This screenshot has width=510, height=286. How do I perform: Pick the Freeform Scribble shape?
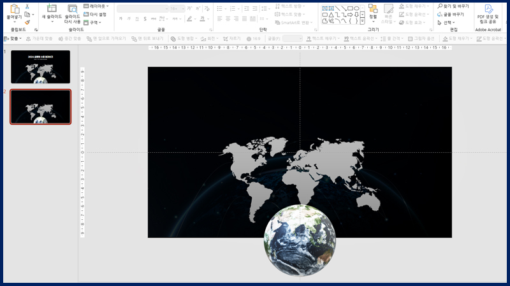(x=331, y=21)
